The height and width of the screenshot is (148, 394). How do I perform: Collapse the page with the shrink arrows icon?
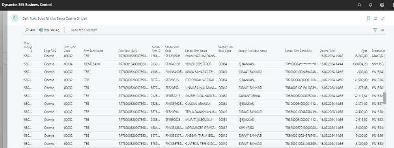(383, 18)
